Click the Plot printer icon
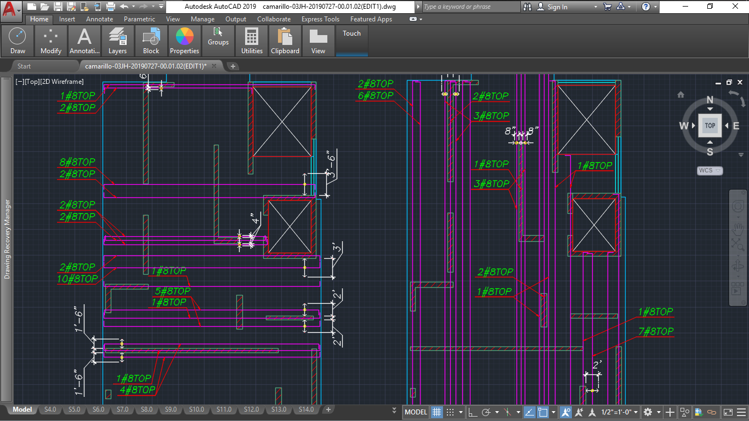This screenshot has height=421, width=749. point(110,7)
